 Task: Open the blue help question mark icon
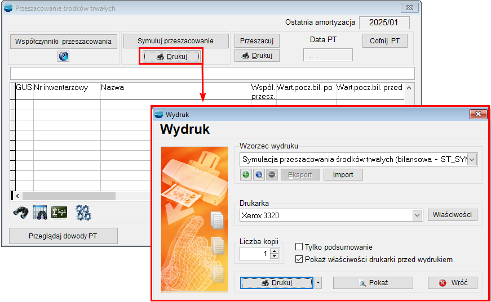click(64, 56)
